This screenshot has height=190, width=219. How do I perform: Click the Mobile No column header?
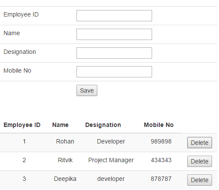pos(159,125)
